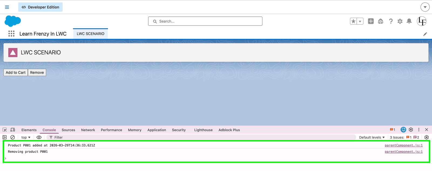
Task: Open the App Launcher grid icon
Action: [x=11, y=33]
